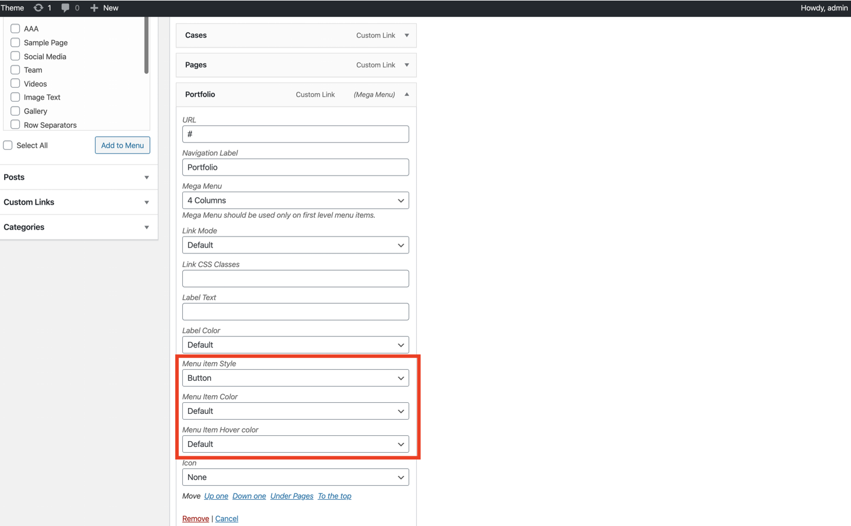The image size is (851, 526).
Task: Open the Howdy, admin account menu
Action: (824, 8)
